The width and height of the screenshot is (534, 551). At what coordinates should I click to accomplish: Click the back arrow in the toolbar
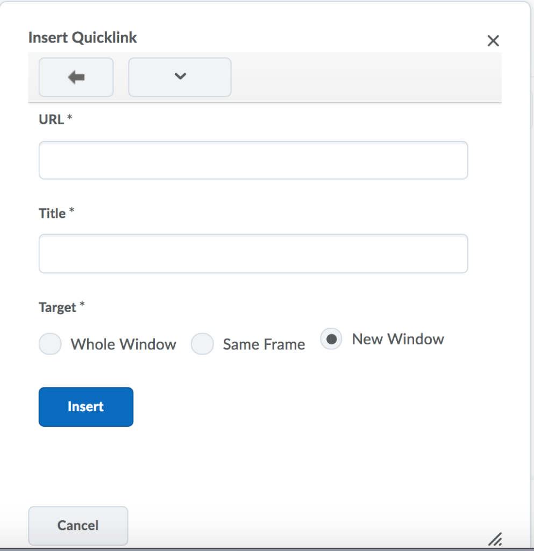click(75, 77)
